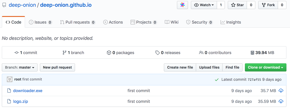Switch to the Issues tab
This screenshot has width=290, height=109.
[x=40, y=22]
